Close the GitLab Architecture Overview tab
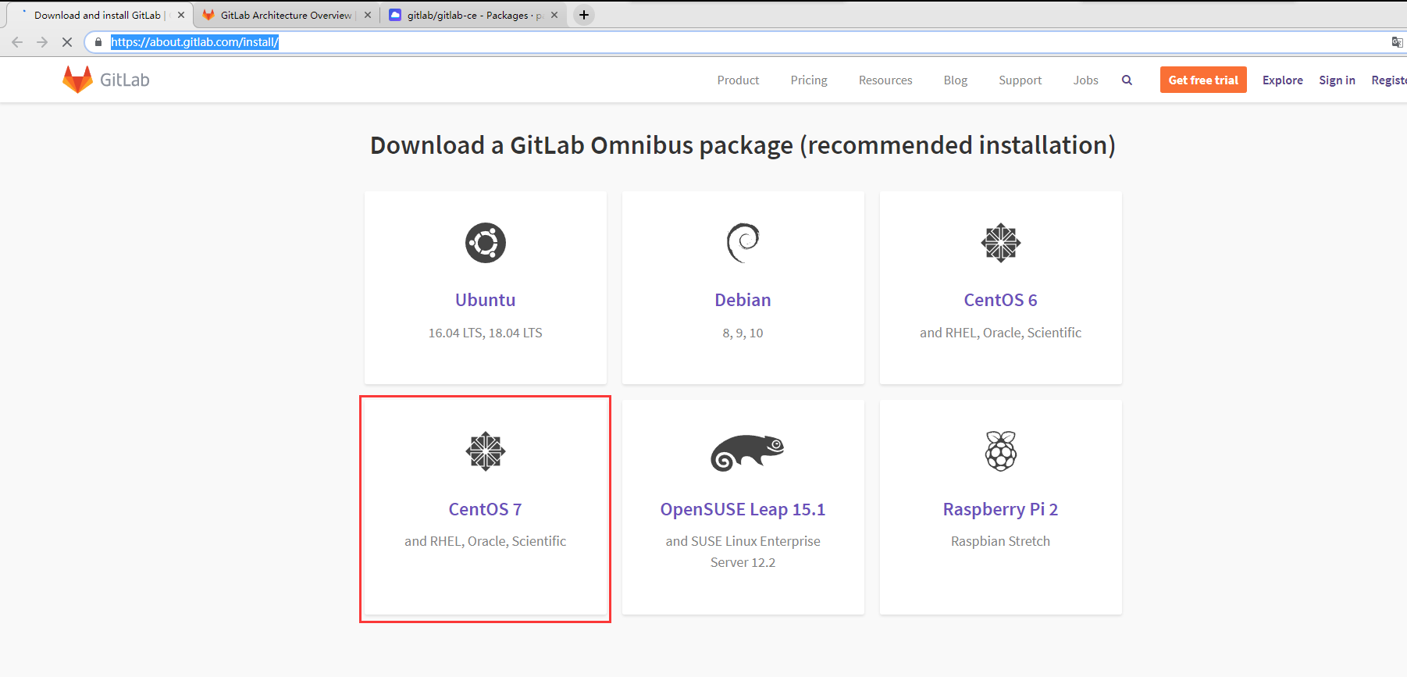 point(368,15)
